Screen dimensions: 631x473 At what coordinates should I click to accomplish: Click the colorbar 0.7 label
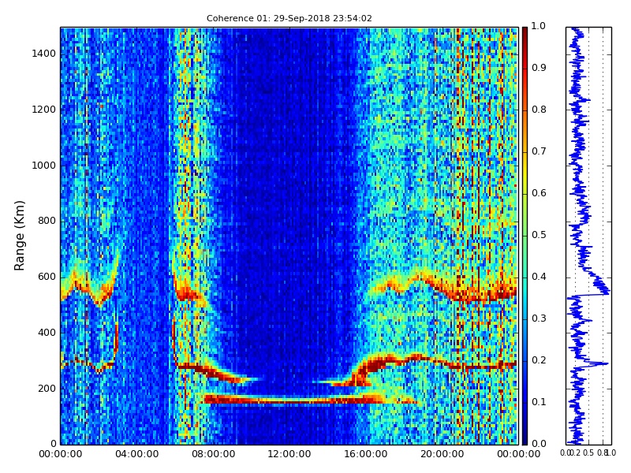539,151
